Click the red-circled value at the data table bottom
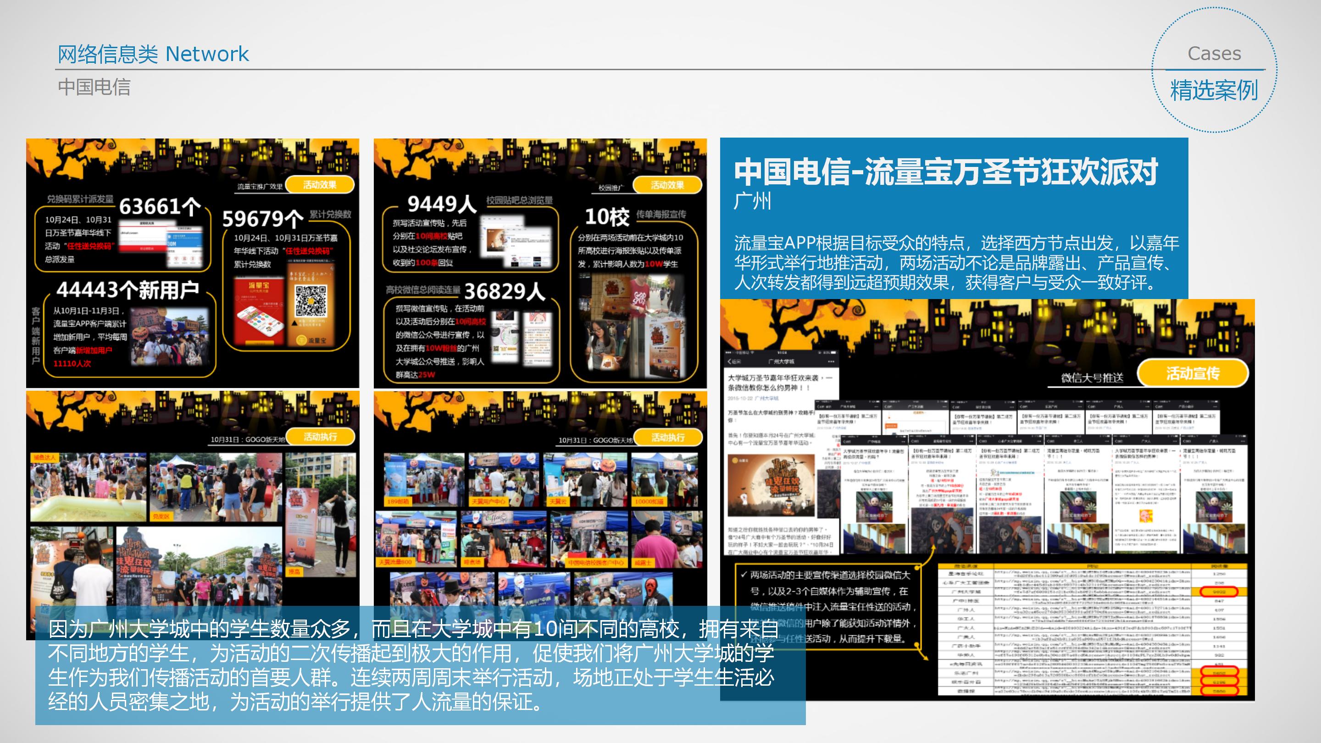 pos(1219,690)
